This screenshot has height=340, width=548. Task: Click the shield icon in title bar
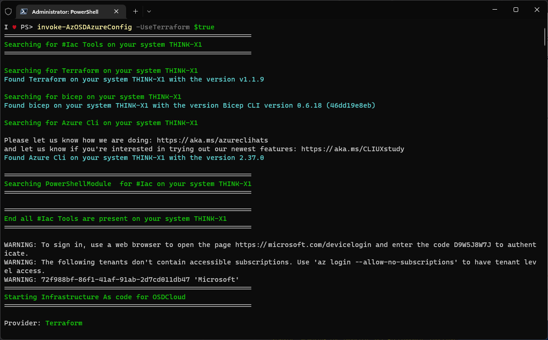8,11
